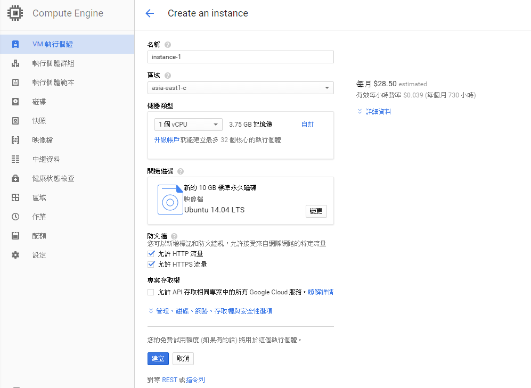Click the boot disk image icon
The height and width of the screenshot is (388, 531).
pos(170,200)
